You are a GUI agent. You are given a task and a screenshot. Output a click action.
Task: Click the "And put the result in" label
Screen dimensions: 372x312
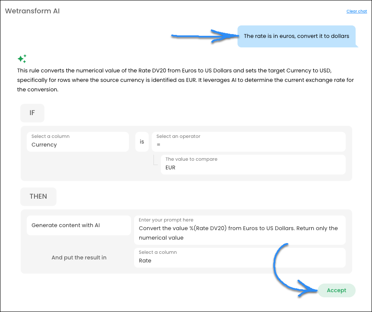(x=79, y=258)
